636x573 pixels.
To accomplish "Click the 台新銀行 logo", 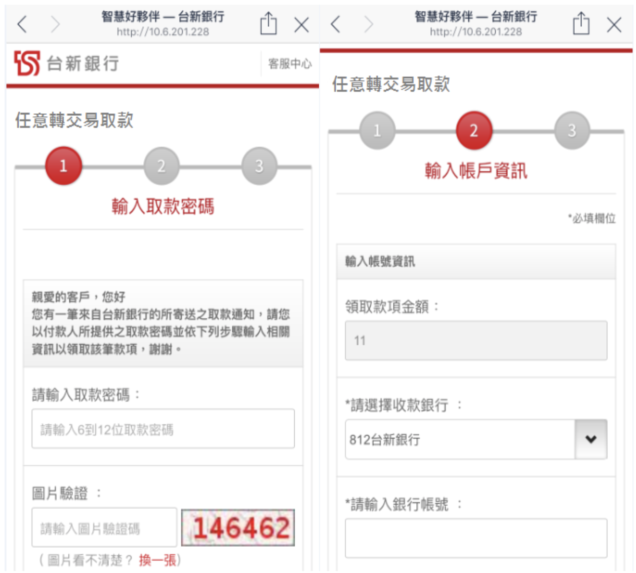I will 66,63.
